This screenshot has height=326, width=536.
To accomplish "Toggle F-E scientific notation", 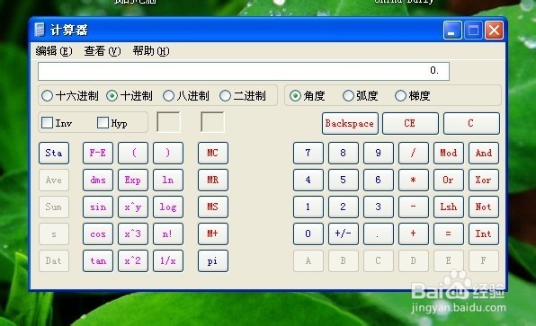I will [98, 153].
